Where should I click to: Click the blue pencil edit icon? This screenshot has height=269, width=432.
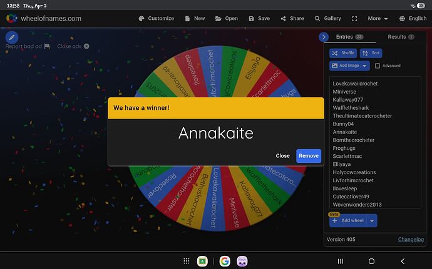point(11,37)
